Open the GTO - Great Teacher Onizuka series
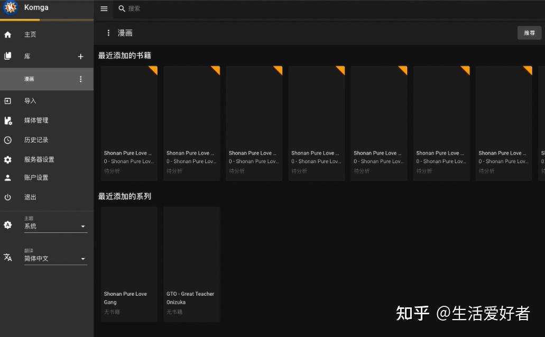Image resolution: width=545 pixels, height=337 pixels. pos(191,249)
